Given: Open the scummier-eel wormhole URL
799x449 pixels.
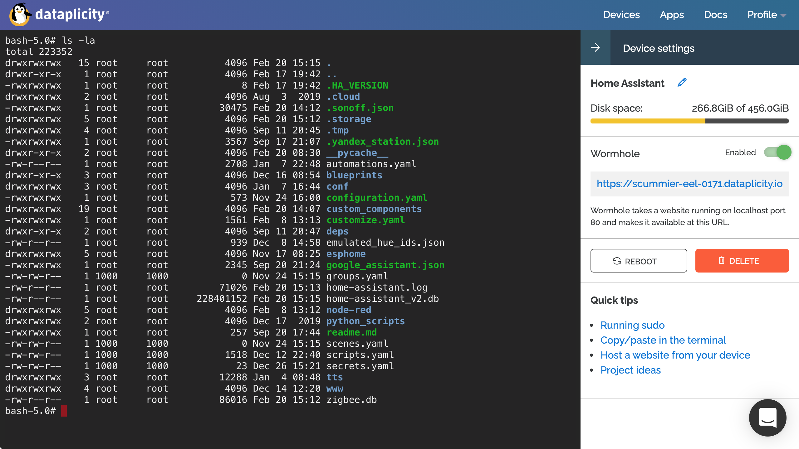Looking at the screenshot, I should [689, 184].
